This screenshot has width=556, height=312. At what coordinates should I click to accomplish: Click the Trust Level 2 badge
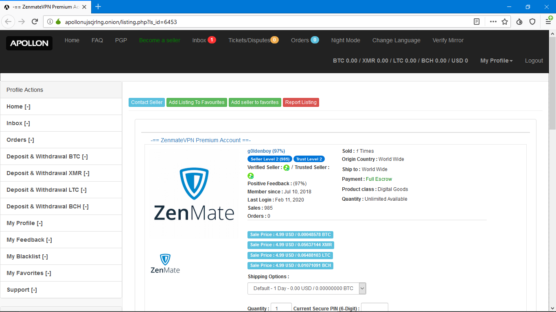coord(309,159)
